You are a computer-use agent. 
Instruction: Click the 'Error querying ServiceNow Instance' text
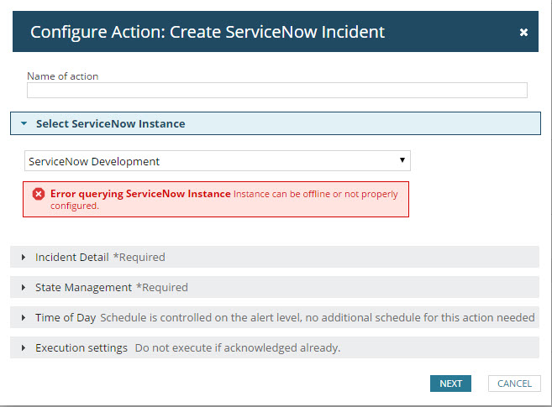point(140,194)
